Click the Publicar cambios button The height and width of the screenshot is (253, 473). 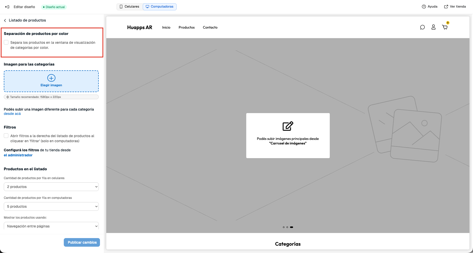point(82,242)
